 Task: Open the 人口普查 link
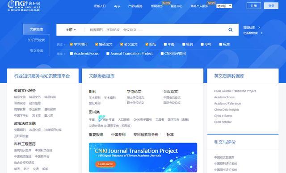click(x=124, y=120)
